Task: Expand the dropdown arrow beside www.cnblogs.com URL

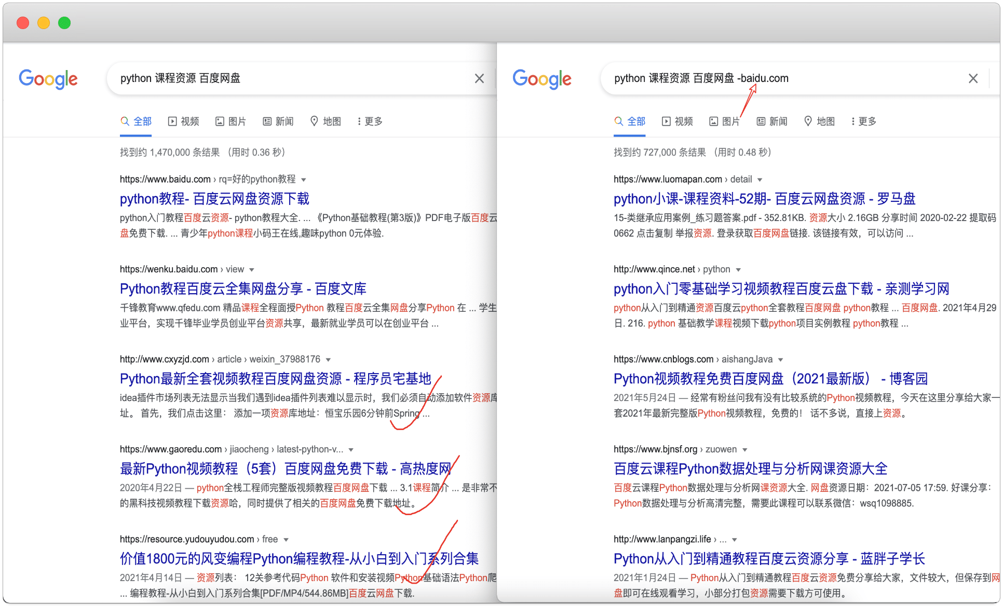Action: [780, 360]
